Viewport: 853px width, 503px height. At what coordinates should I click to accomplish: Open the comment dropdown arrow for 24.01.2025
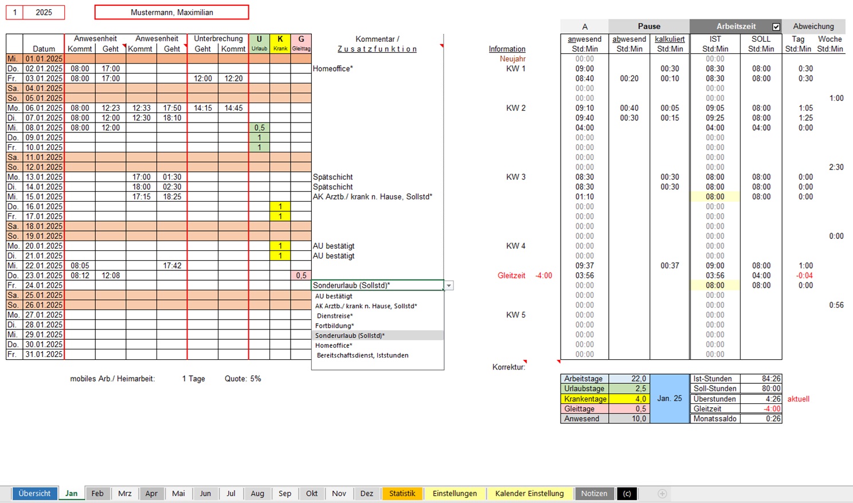click(x=449, y=285)
